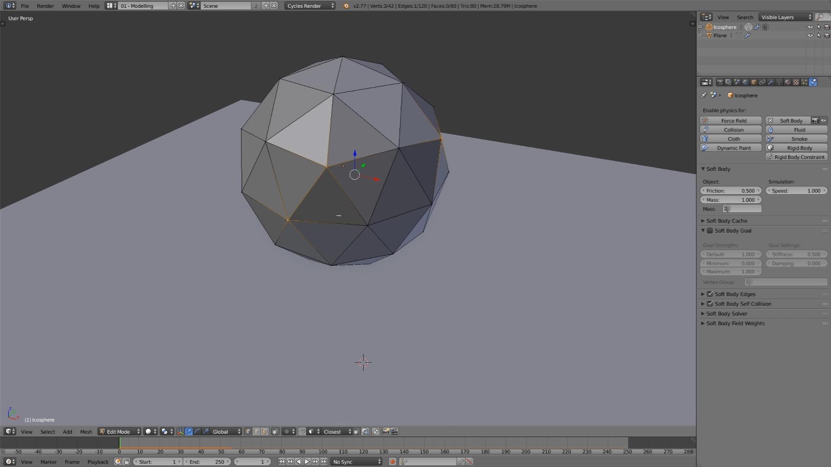
Task: Click the Force Field physics button
Action: [x=731, y=121]
